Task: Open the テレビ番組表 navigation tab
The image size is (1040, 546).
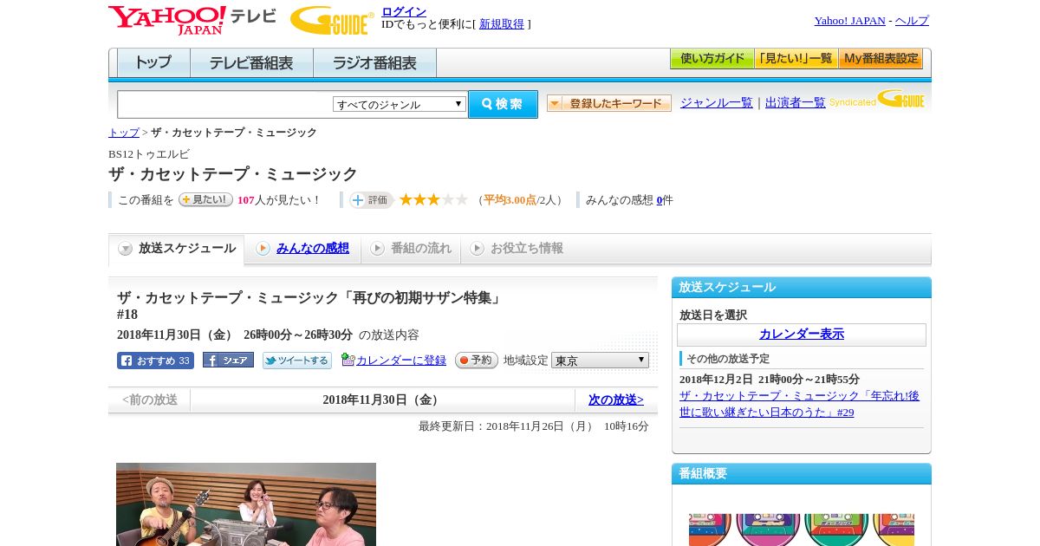Action: (x=251, y=63)
